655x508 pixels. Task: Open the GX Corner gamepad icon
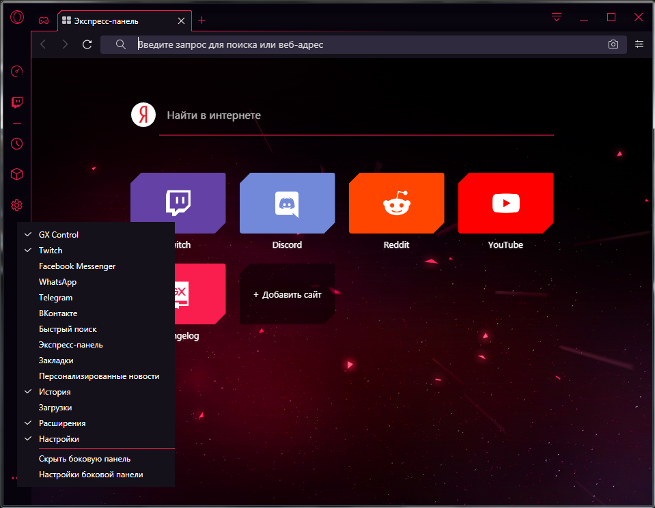click(44, 20)
